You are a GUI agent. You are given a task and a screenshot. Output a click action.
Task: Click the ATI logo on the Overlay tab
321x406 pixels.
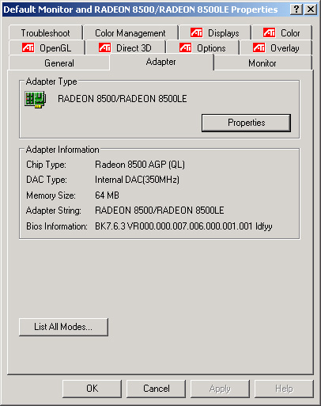point(259,47)
